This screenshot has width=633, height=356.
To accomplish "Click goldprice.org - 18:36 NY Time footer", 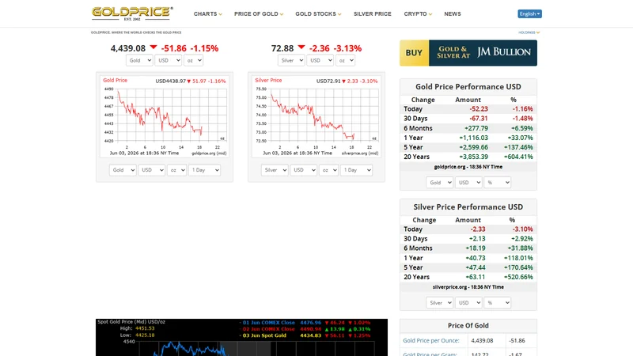I will pyautogui.click(x=468, y=167).
